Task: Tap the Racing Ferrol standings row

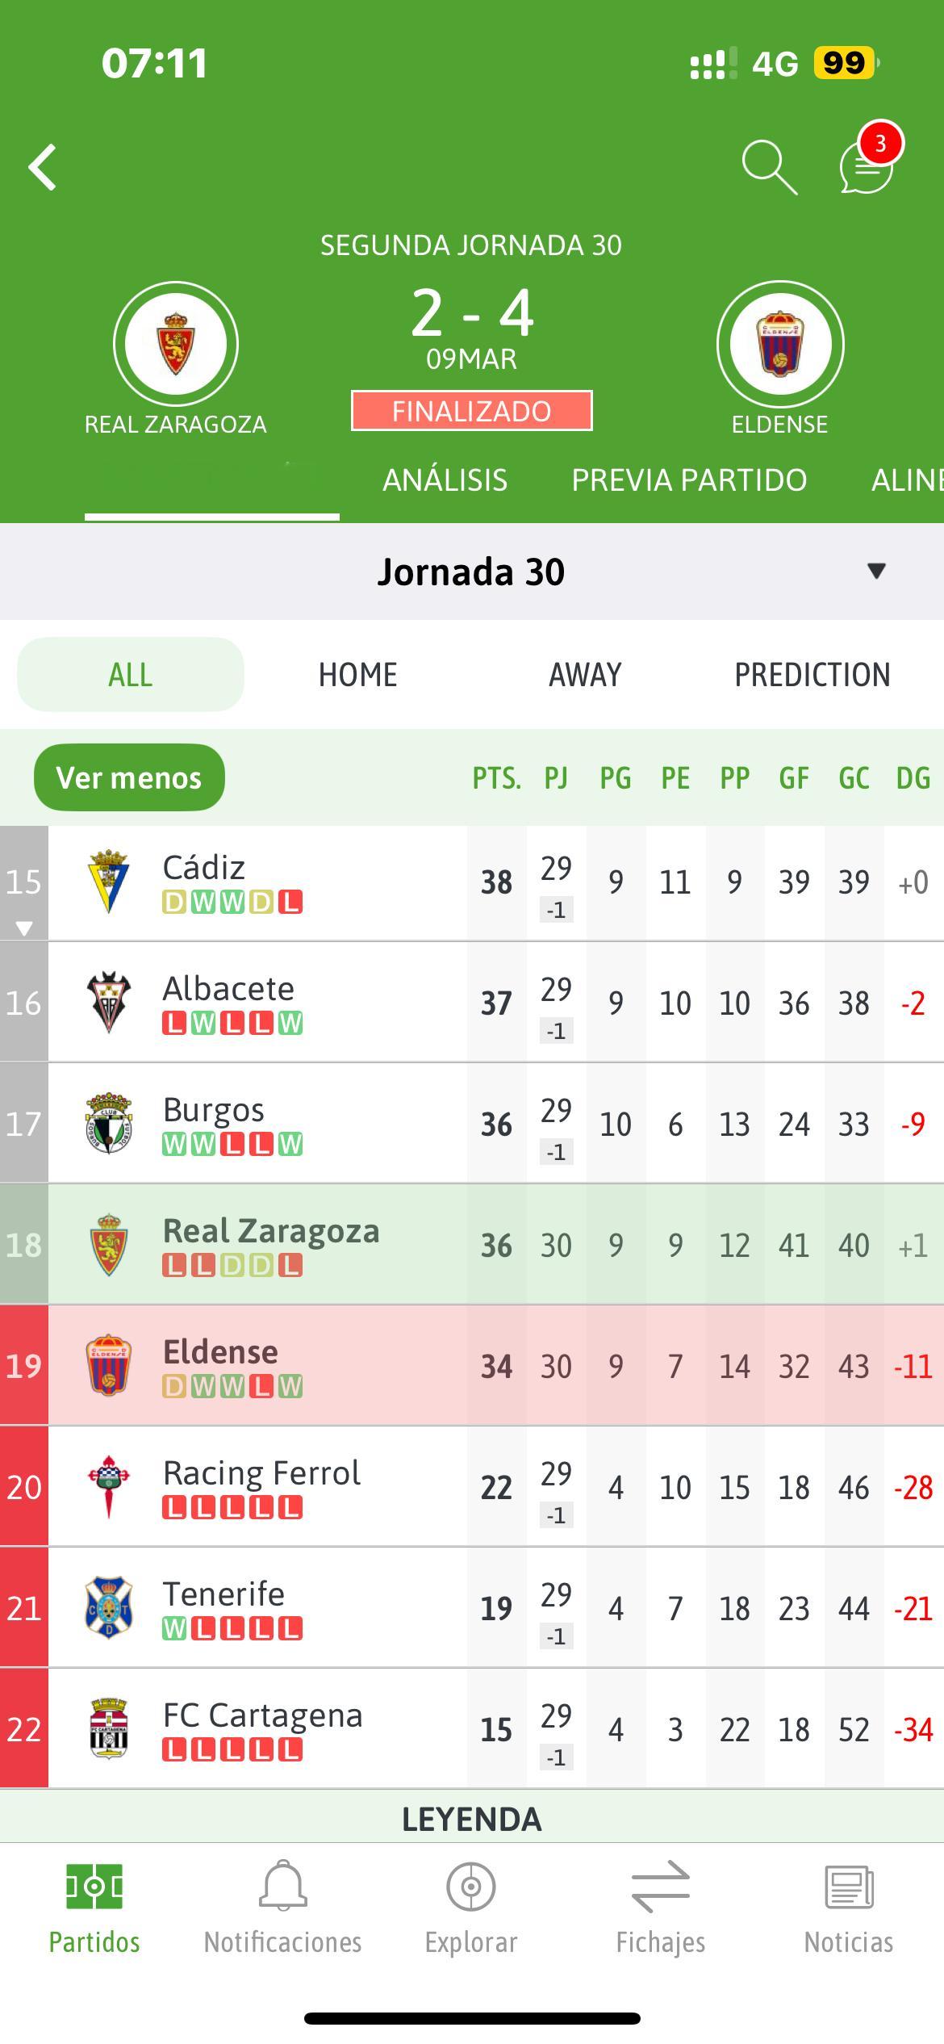Action: pos(472,1486)
